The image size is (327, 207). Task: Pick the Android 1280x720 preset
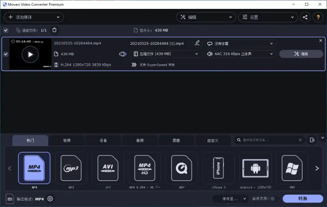(x=256, y=168)
